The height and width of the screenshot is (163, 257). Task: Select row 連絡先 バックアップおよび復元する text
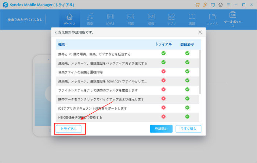click(x=103, y=63)
